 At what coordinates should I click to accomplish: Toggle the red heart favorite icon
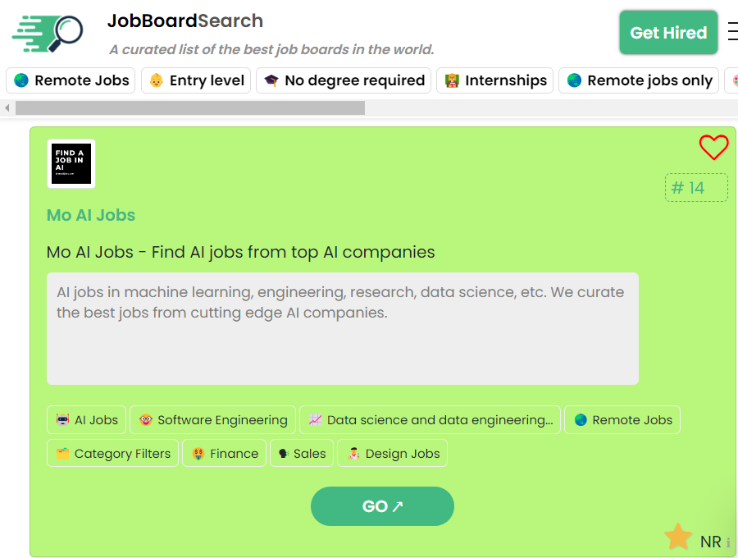(713, 148)
